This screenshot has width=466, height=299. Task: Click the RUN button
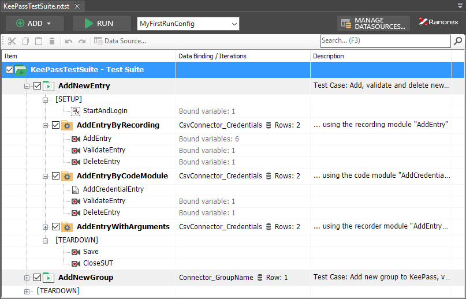[x=102, y=24]
